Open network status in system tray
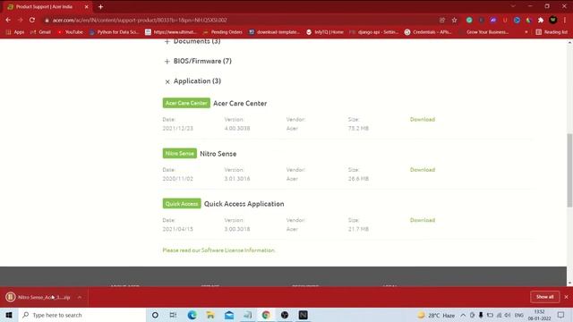Image resolution: width=573 pixels, height=322 pixels. point(499,315)
